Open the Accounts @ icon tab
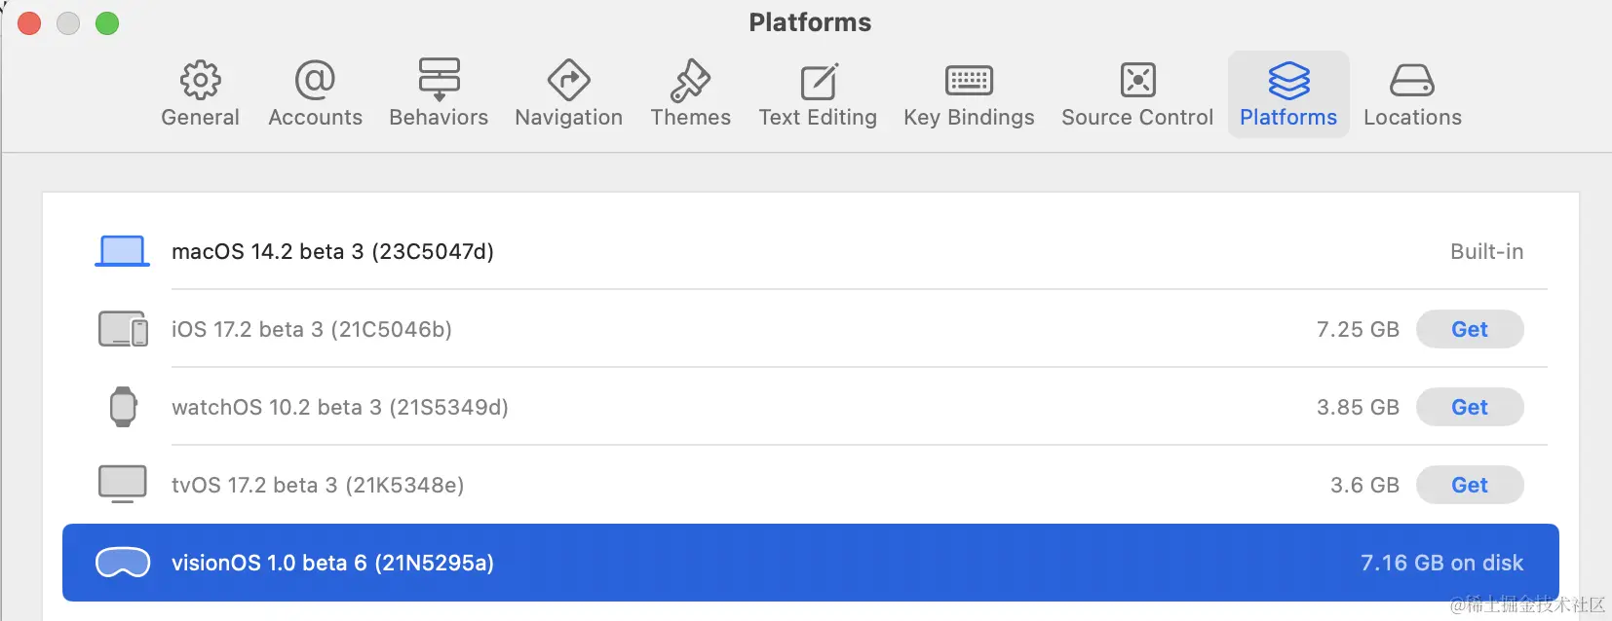 (x=315, y=80)
